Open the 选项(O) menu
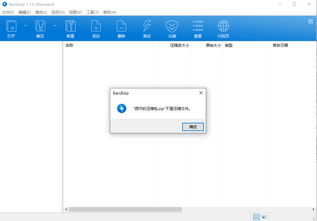This screenshot has width=317, height=221. pyautogui.click(x=58, y=12)
